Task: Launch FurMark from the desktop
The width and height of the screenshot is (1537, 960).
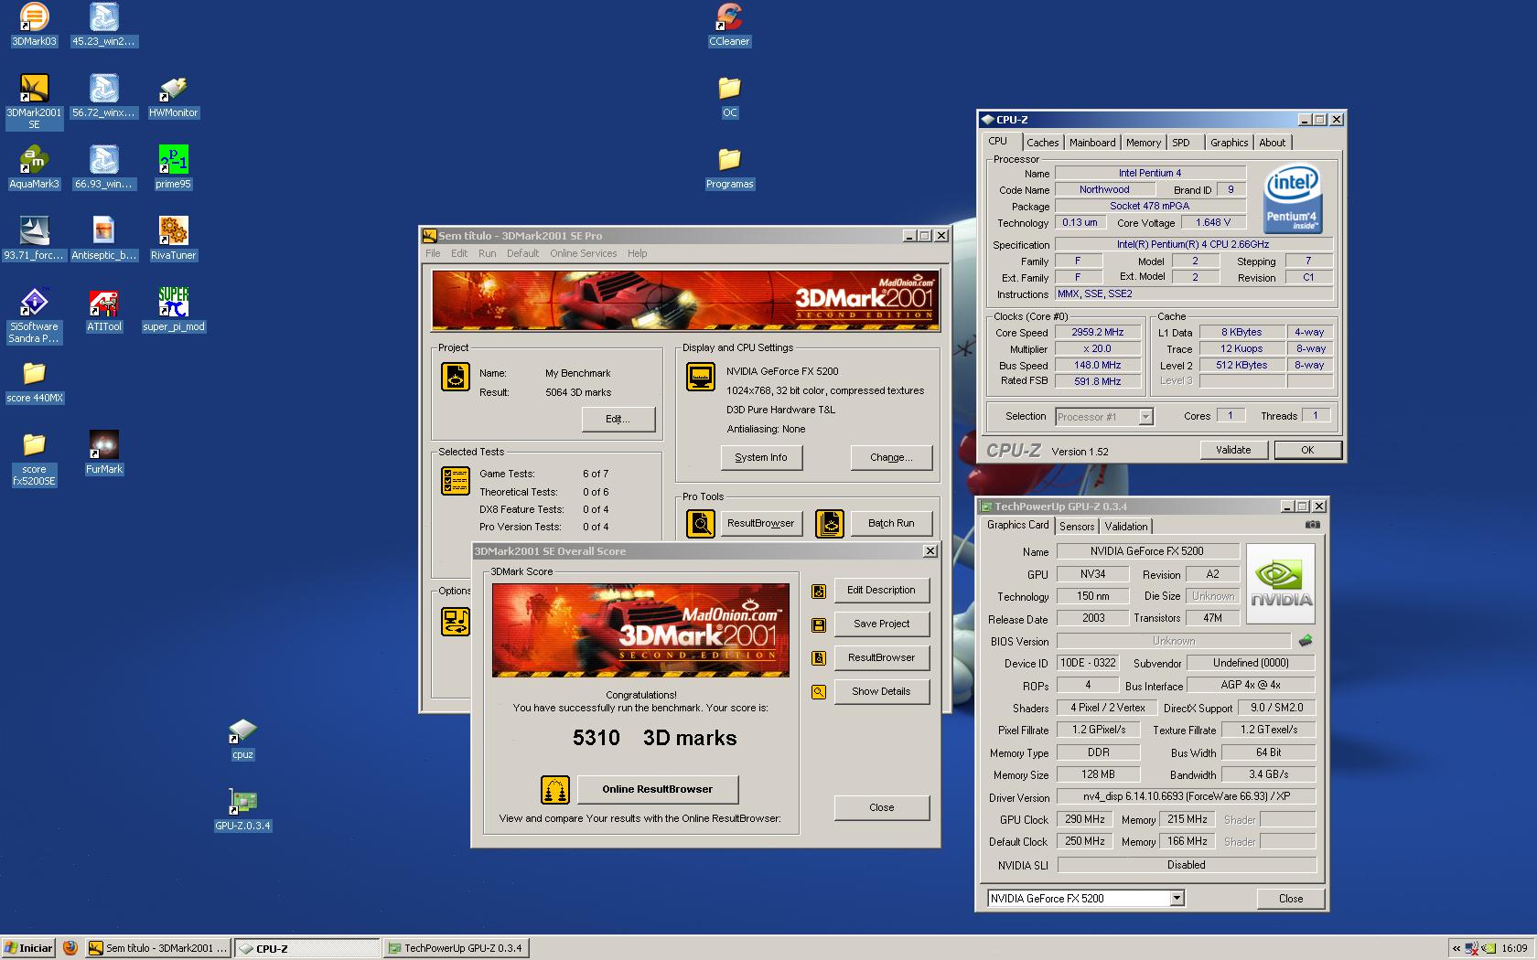Action: click(x=103, y=453)
